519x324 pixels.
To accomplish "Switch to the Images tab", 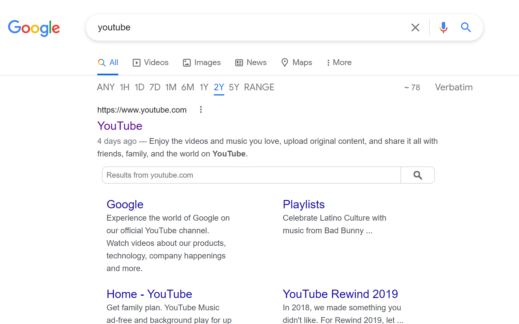I will pos(202,62).
